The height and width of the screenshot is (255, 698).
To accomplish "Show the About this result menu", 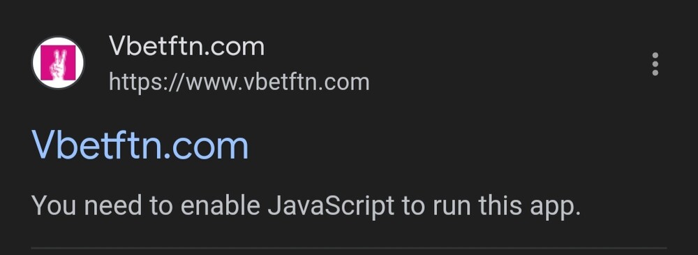I will click(655, 64).
